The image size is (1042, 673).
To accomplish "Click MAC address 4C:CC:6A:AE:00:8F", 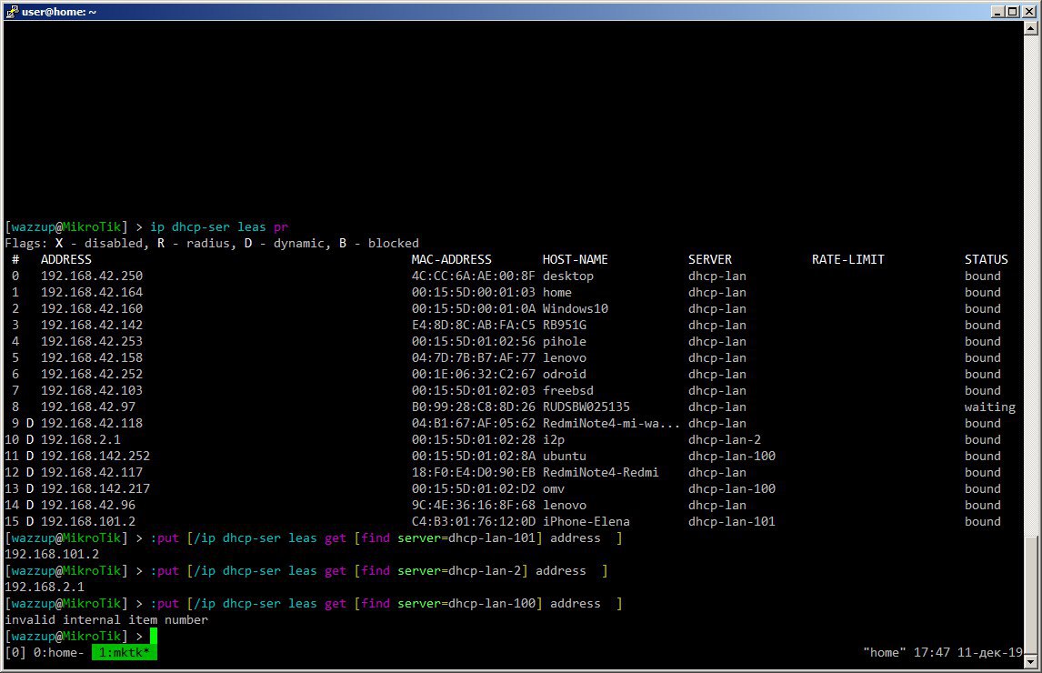I will pos(473,276).
